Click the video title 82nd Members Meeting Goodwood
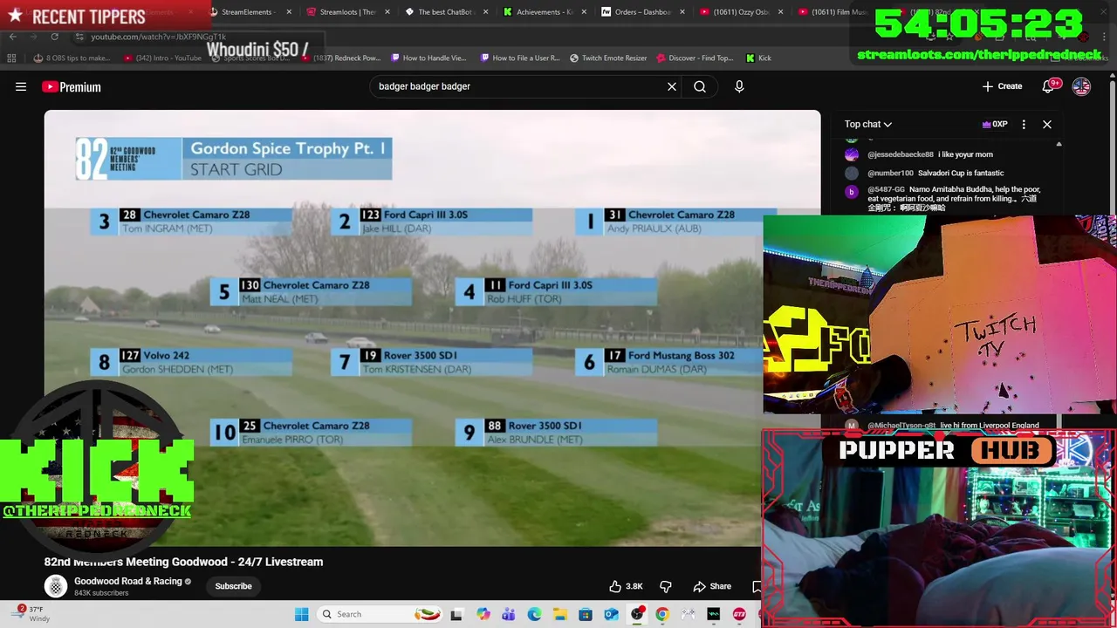 coord(183,562)
